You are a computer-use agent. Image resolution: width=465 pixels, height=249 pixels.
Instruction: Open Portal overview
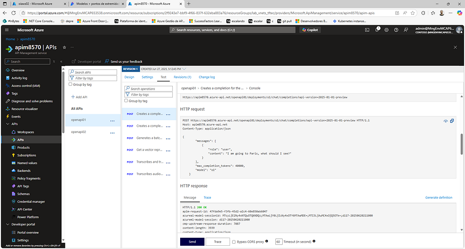28,233
